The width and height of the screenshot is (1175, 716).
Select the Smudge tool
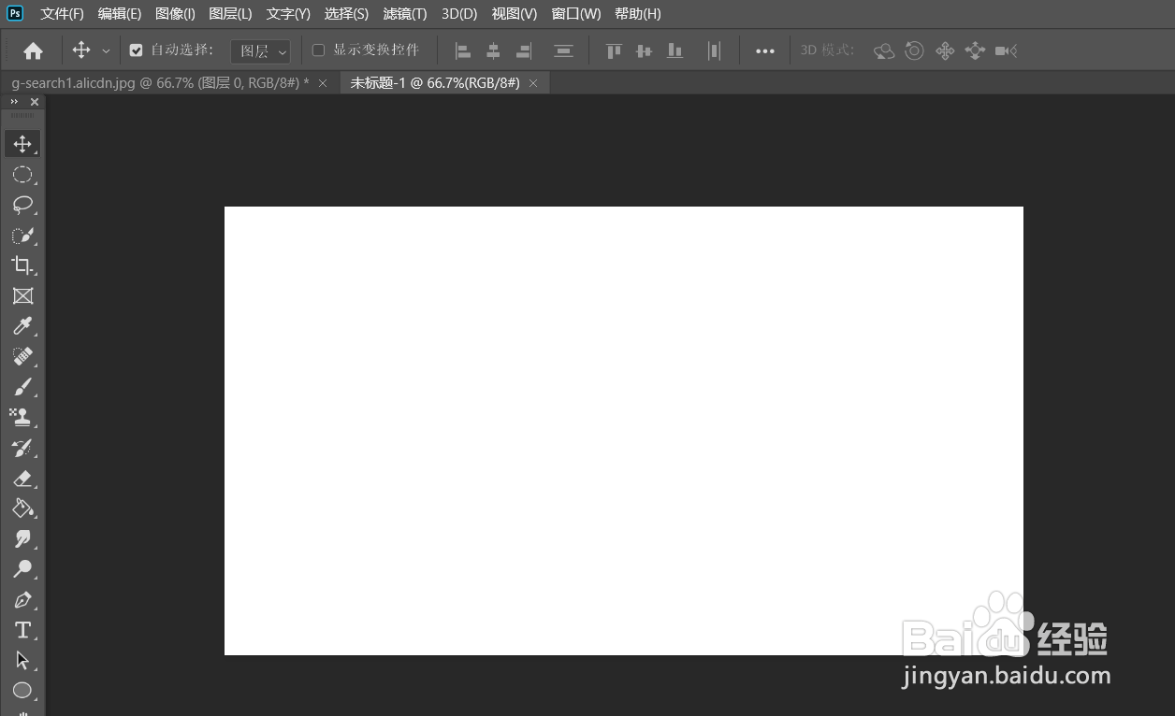[22, 539]
